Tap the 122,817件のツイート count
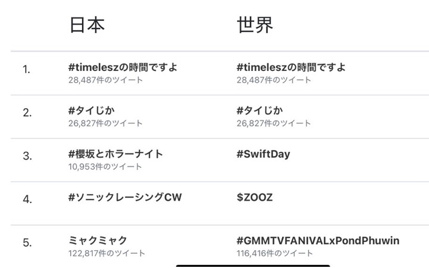The image size is (429, 268). [107, 253]
